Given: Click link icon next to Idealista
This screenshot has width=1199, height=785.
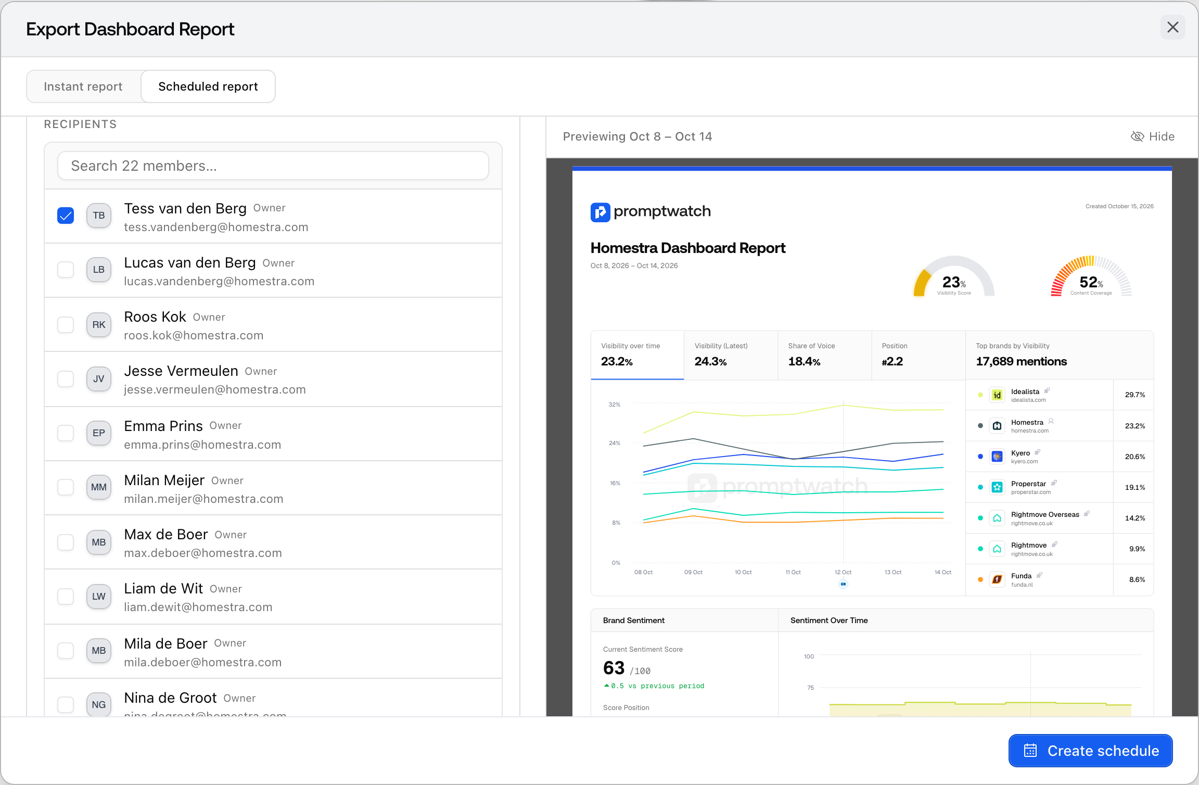Looking at the screenshot, I should tap(1047, 390).
